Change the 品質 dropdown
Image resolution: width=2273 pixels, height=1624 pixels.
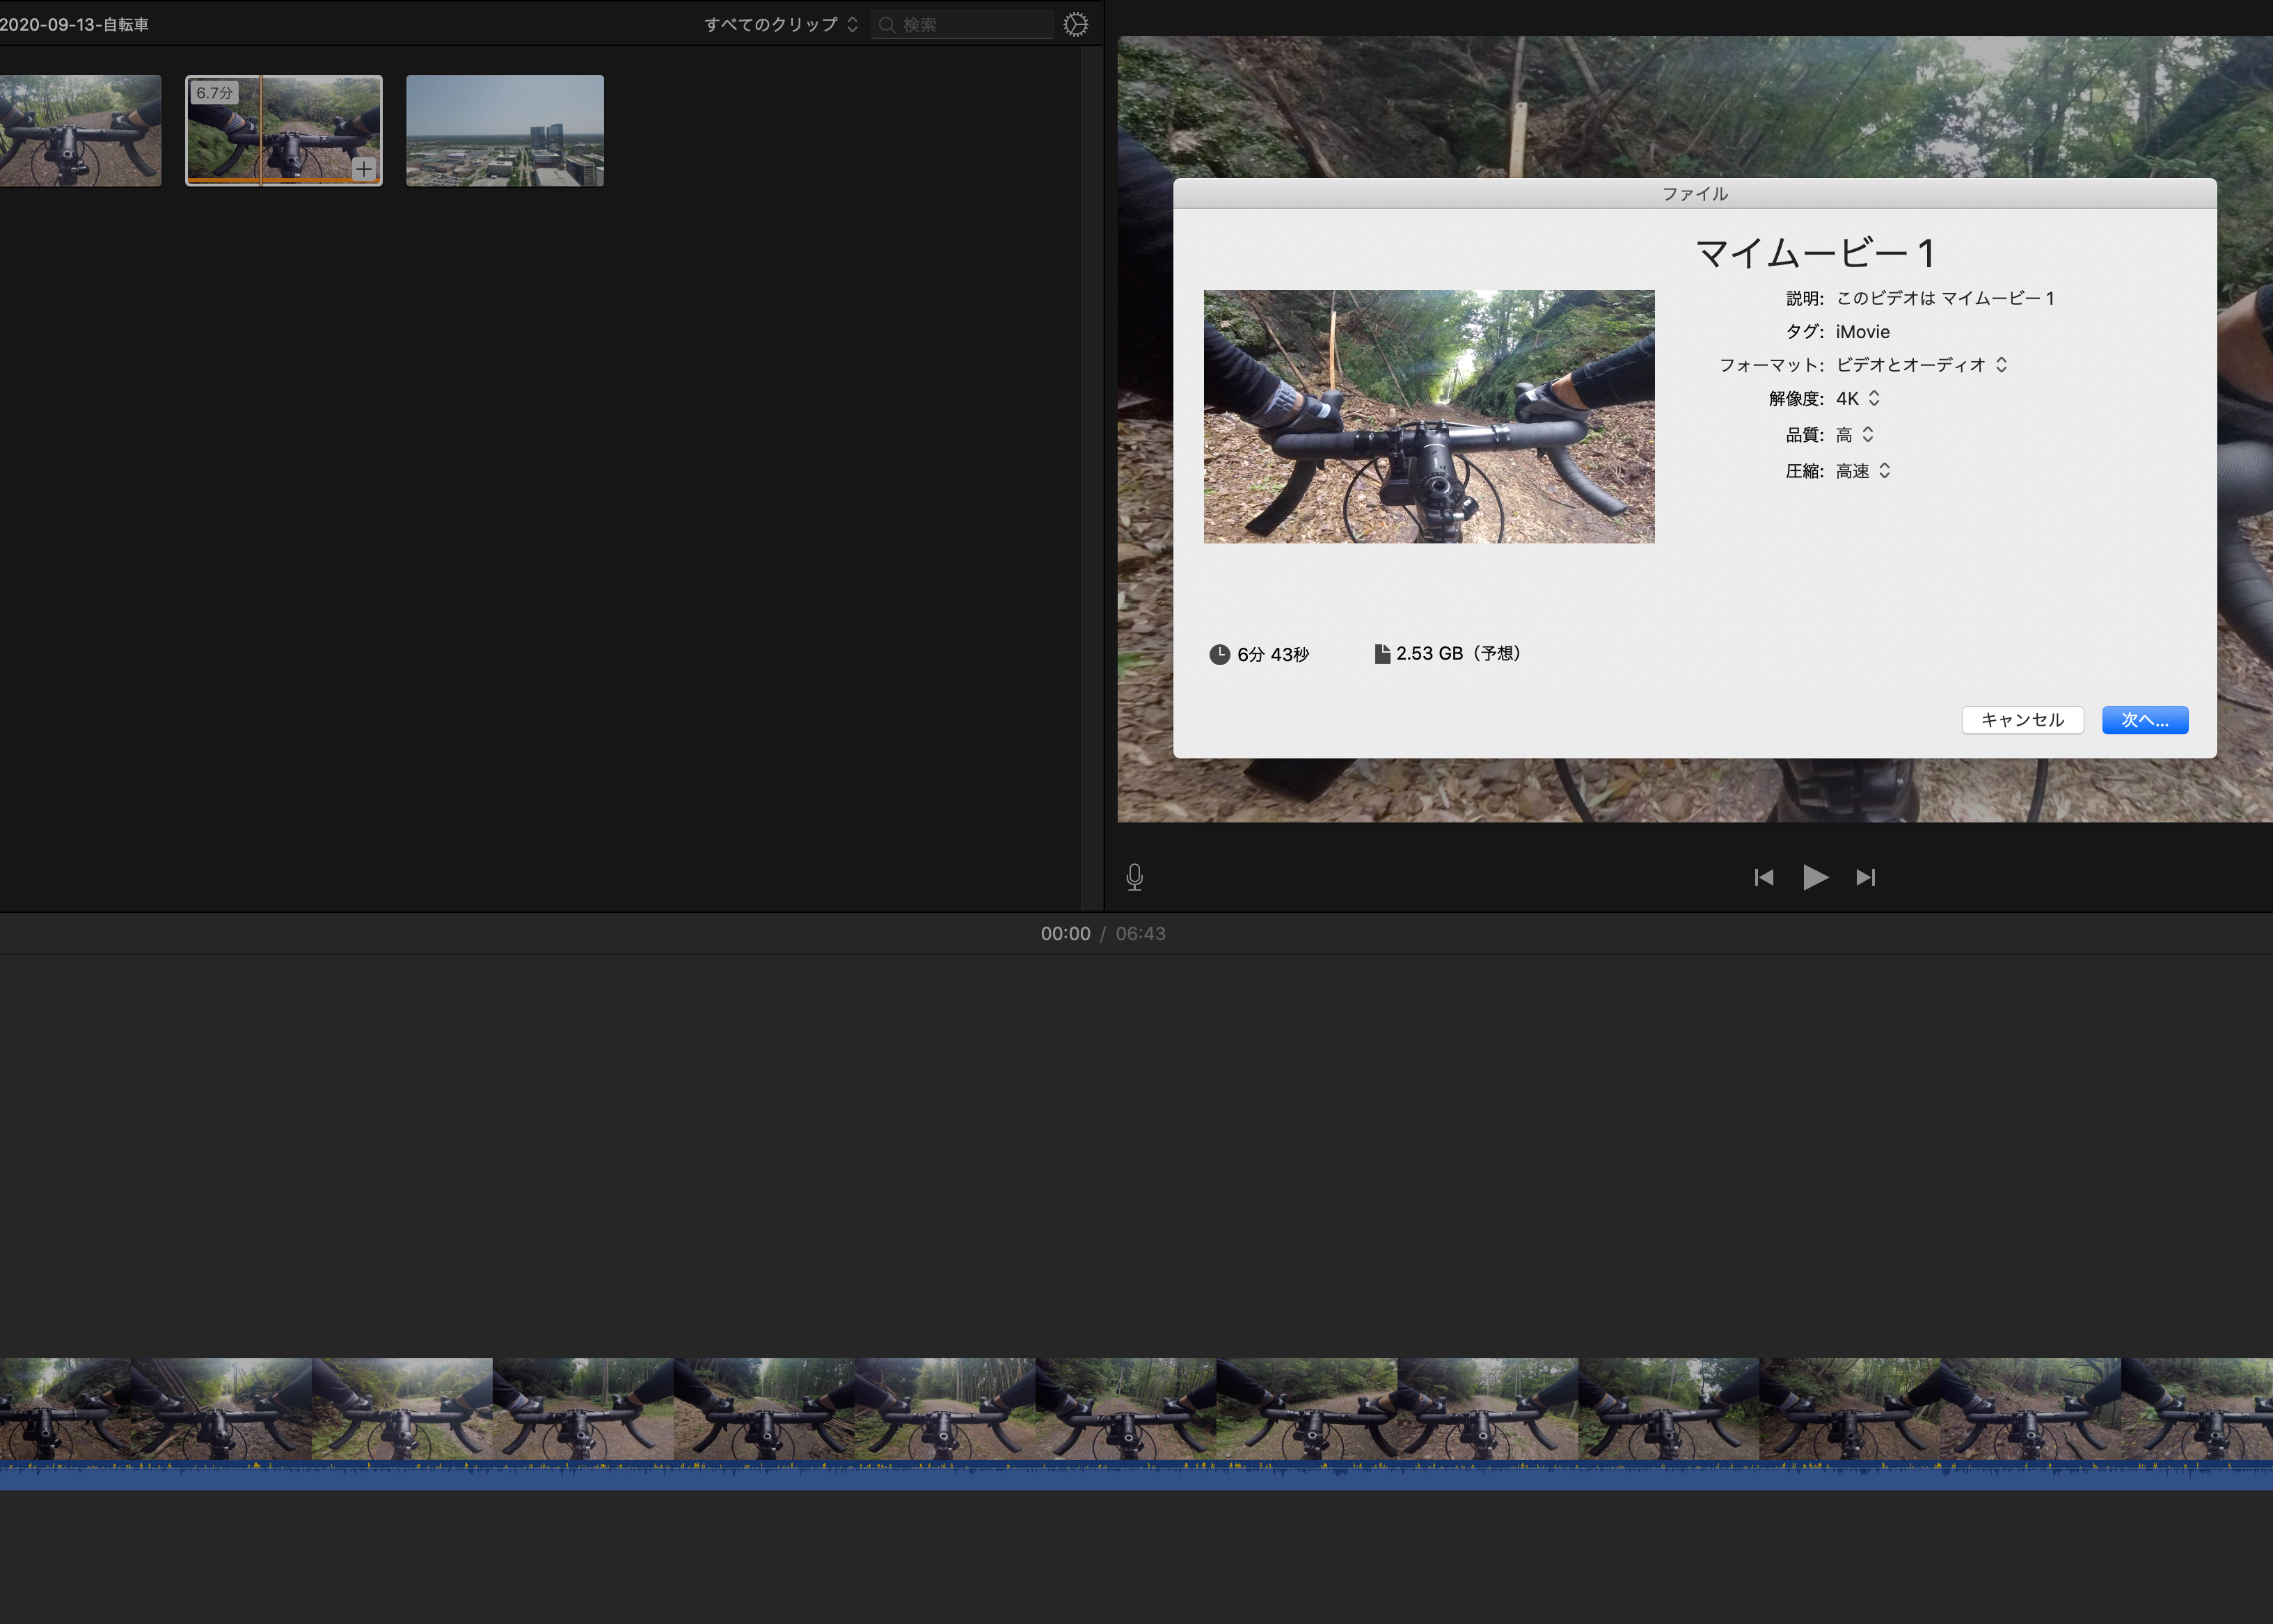(1855, 434)
